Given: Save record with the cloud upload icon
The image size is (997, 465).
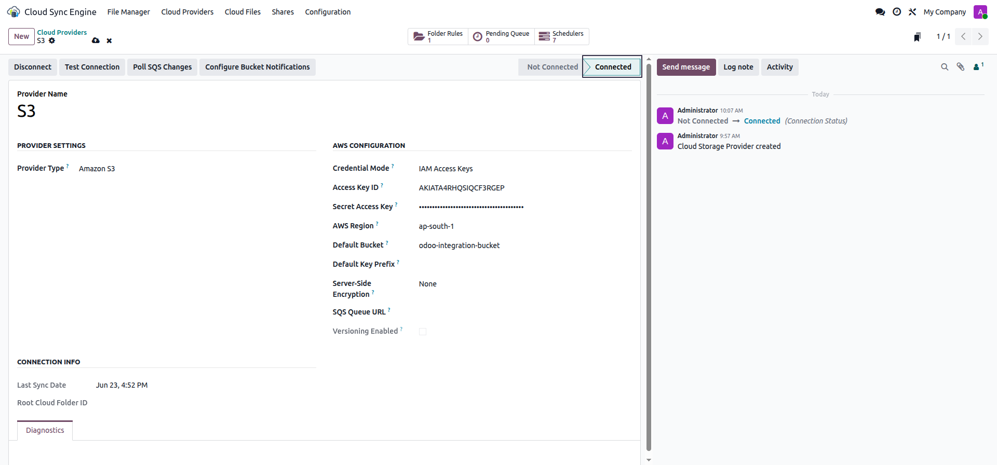Looking at the screenshot, I should click(x=96, y=40).
